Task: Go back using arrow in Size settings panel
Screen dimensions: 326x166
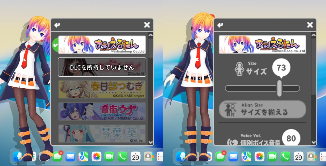Action: [220, 25]
